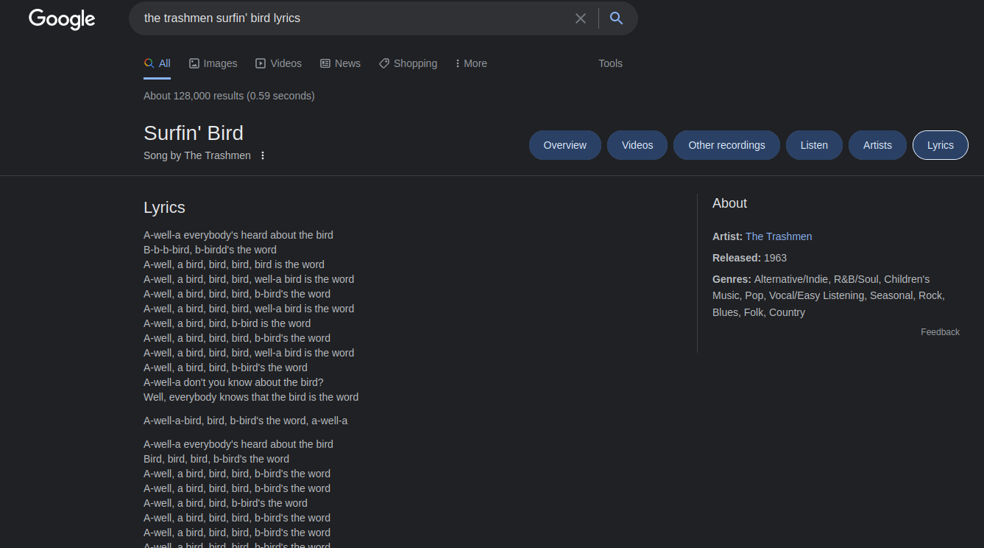Click the 'Released: 1963' text
This screenshot has height=548, width=984.
click(x=749, y=258)
